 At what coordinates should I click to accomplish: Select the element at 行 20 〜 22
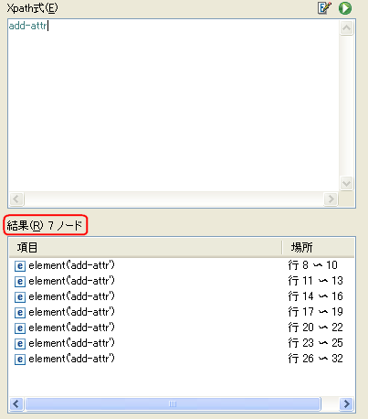(x=182, y=328)
